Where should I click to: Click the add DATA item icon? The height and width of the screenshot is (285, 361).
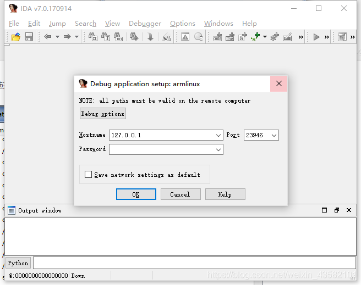pyautogui.click(x=230, y=37)
